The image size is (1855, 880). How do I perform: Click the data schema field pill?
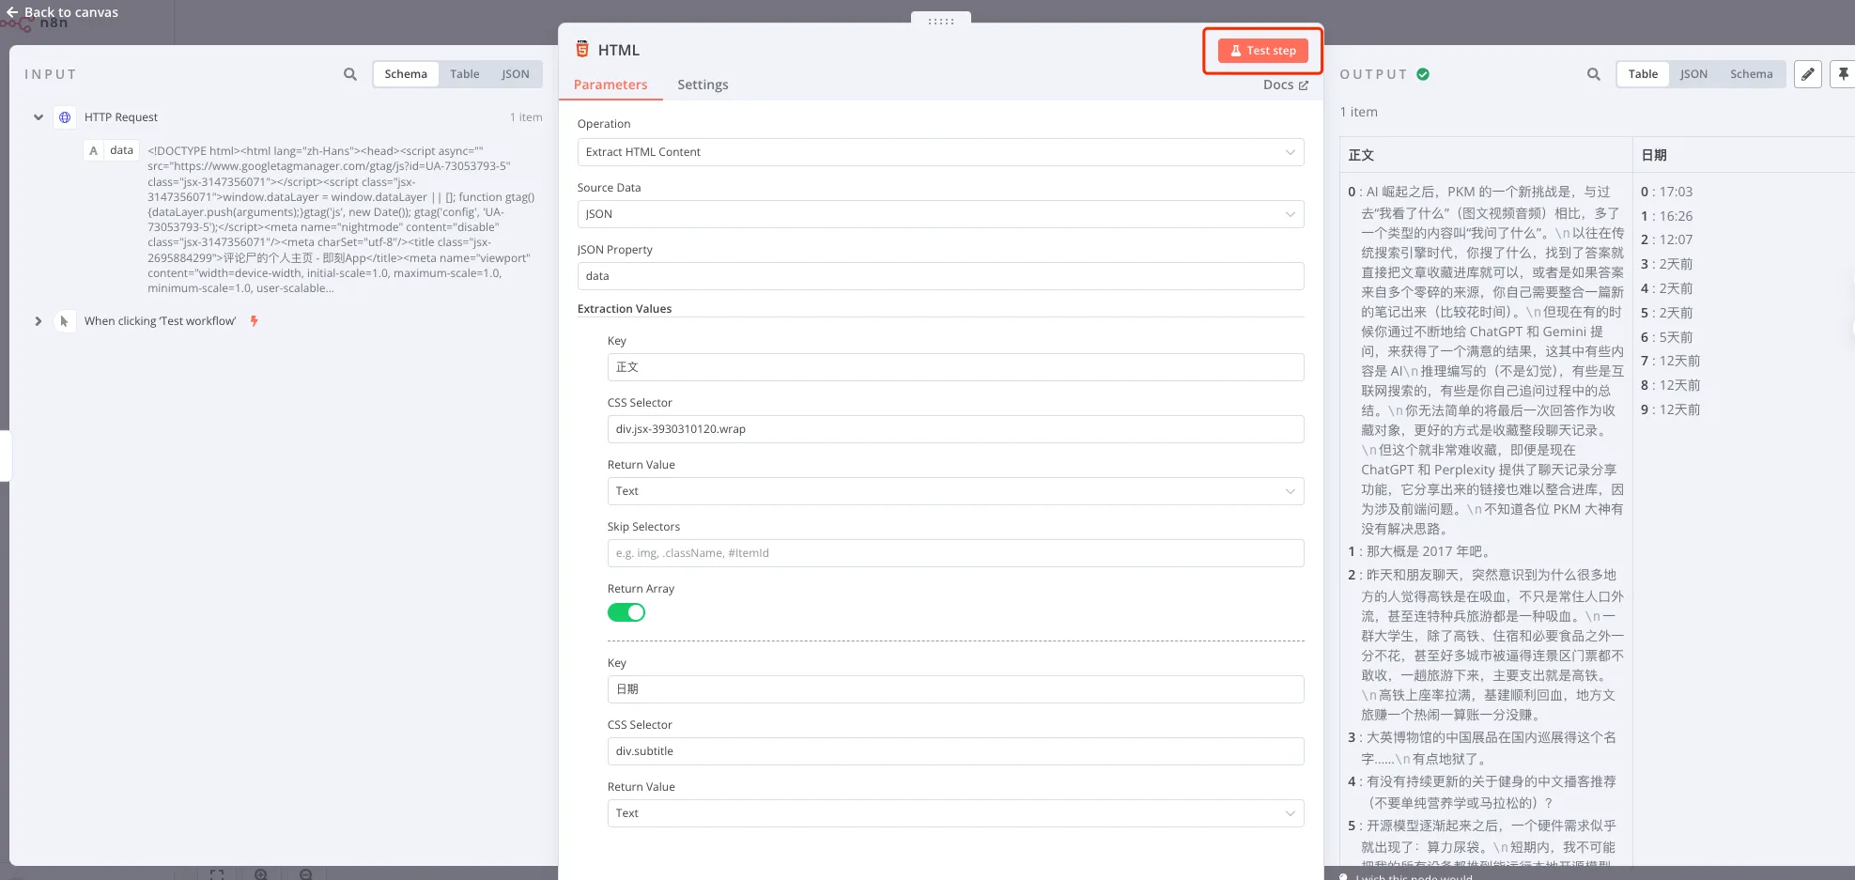tap(112, 150)
